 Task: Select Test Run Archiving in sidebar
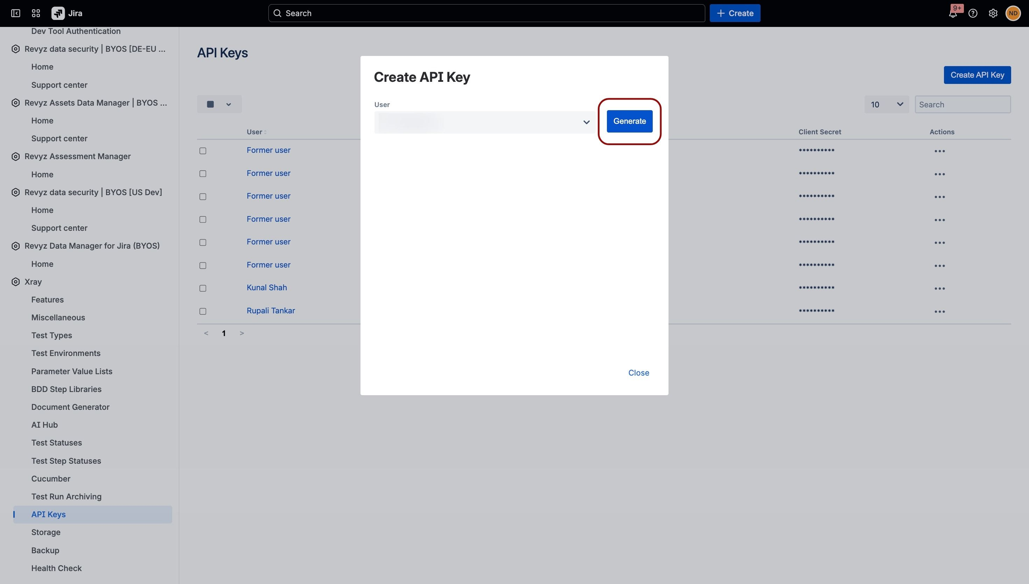click(66, 497)
